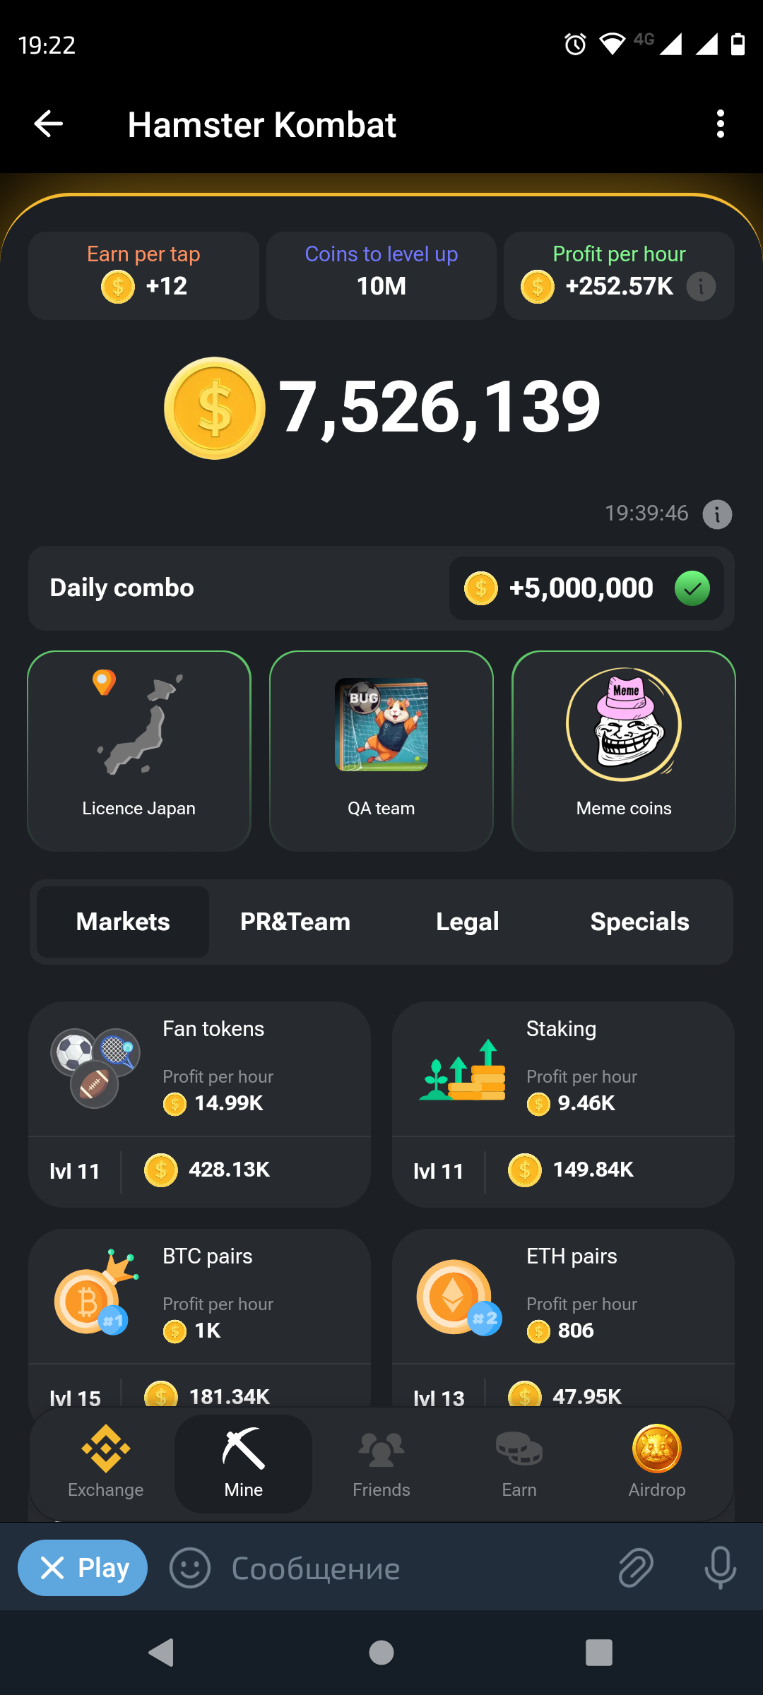Show info about Profit per hour

tap(701, 286)
